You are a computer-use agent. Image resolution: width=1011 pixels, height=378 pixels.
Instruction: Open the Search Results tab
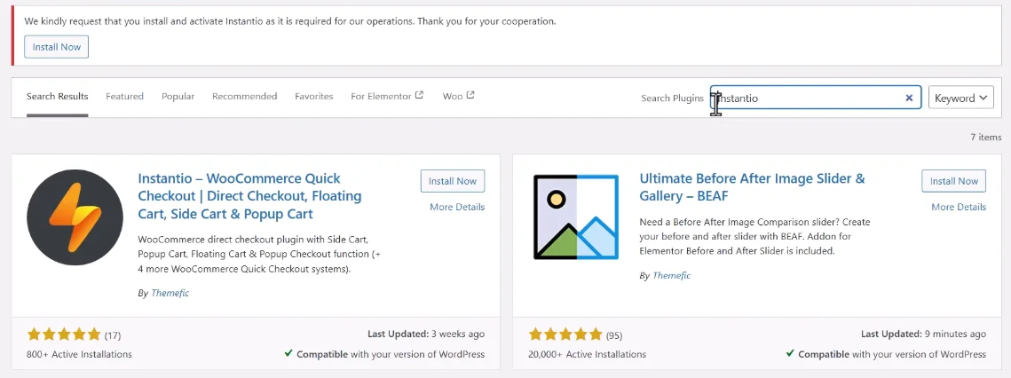(x=58, y=96)
